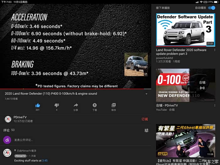Toggle the autoplay switch off

click(212, 8)
